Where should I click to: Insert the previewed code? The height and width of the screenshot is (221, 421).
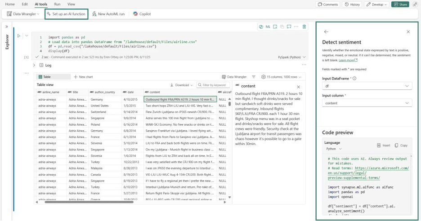tap(383, 146)
